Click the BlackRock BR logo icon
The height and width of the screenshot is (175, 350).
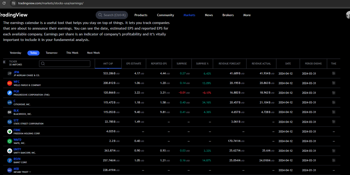click(x=9, y=112)
